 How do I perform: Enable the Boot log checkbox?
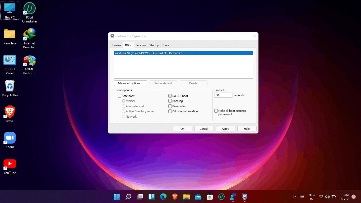[170, 101]
